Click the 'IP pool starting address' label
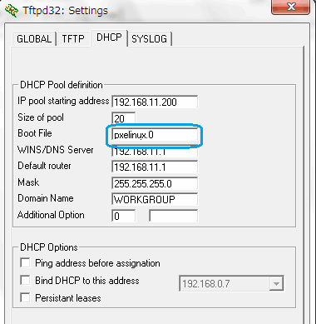316x324 pixels. click(x=63, y=101)
